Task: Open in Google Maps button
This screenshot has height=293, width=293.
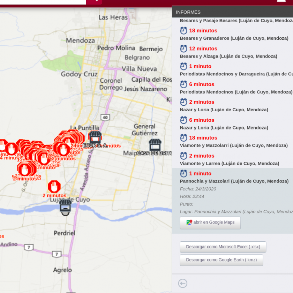Action: 210,223
